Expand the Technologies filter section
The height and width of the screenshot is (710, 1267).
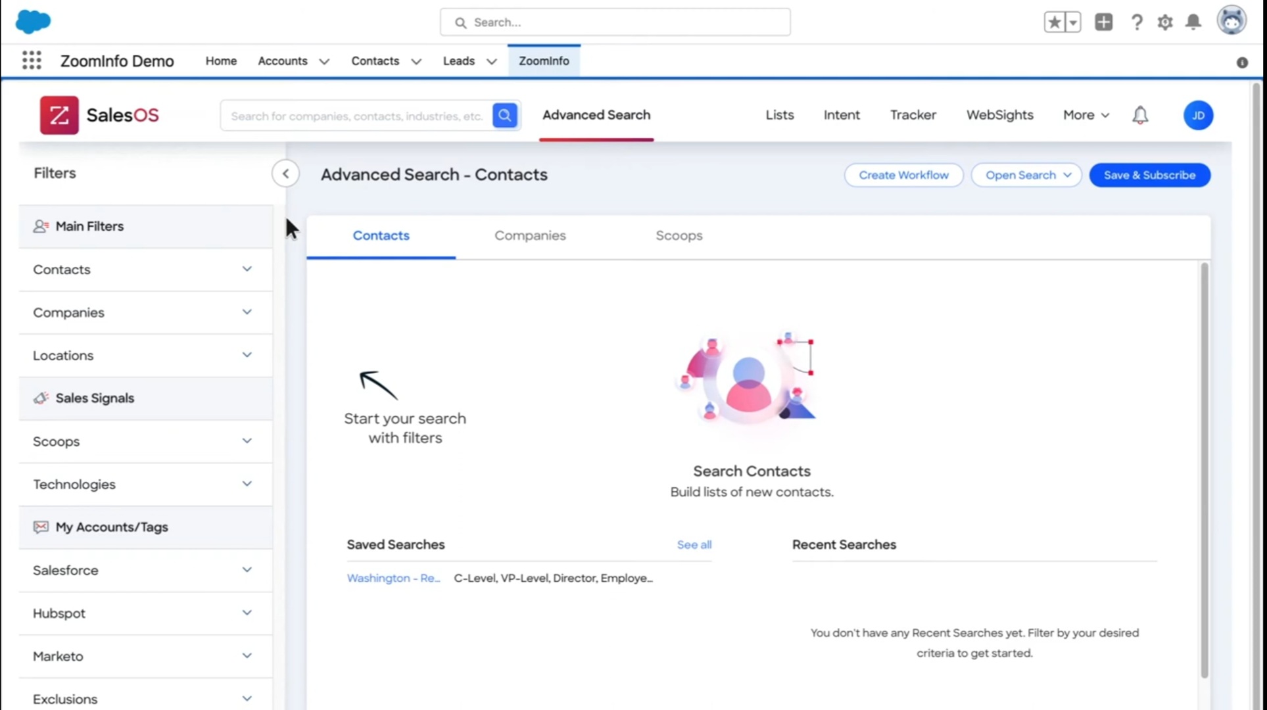coord(145,484)
